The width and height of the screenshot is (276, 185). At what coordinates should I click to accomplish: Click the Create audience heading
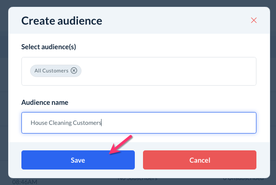point(61,21)
